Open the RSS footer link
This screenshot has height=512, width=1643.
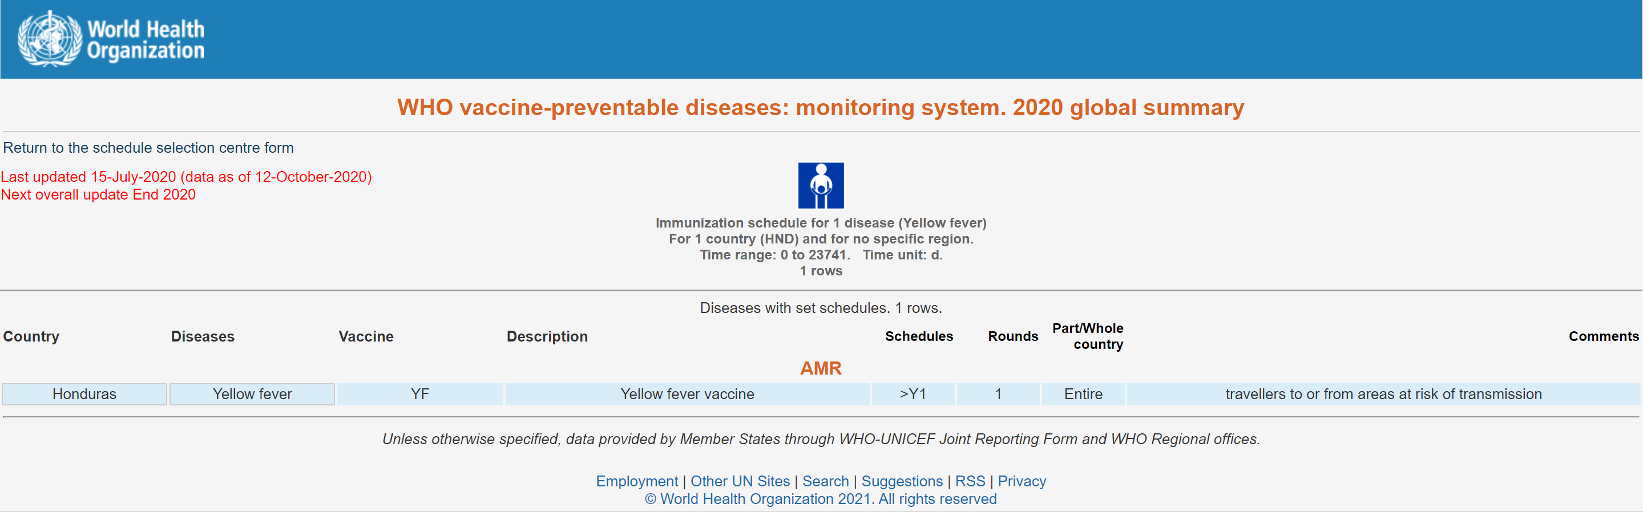click(970, 481)
